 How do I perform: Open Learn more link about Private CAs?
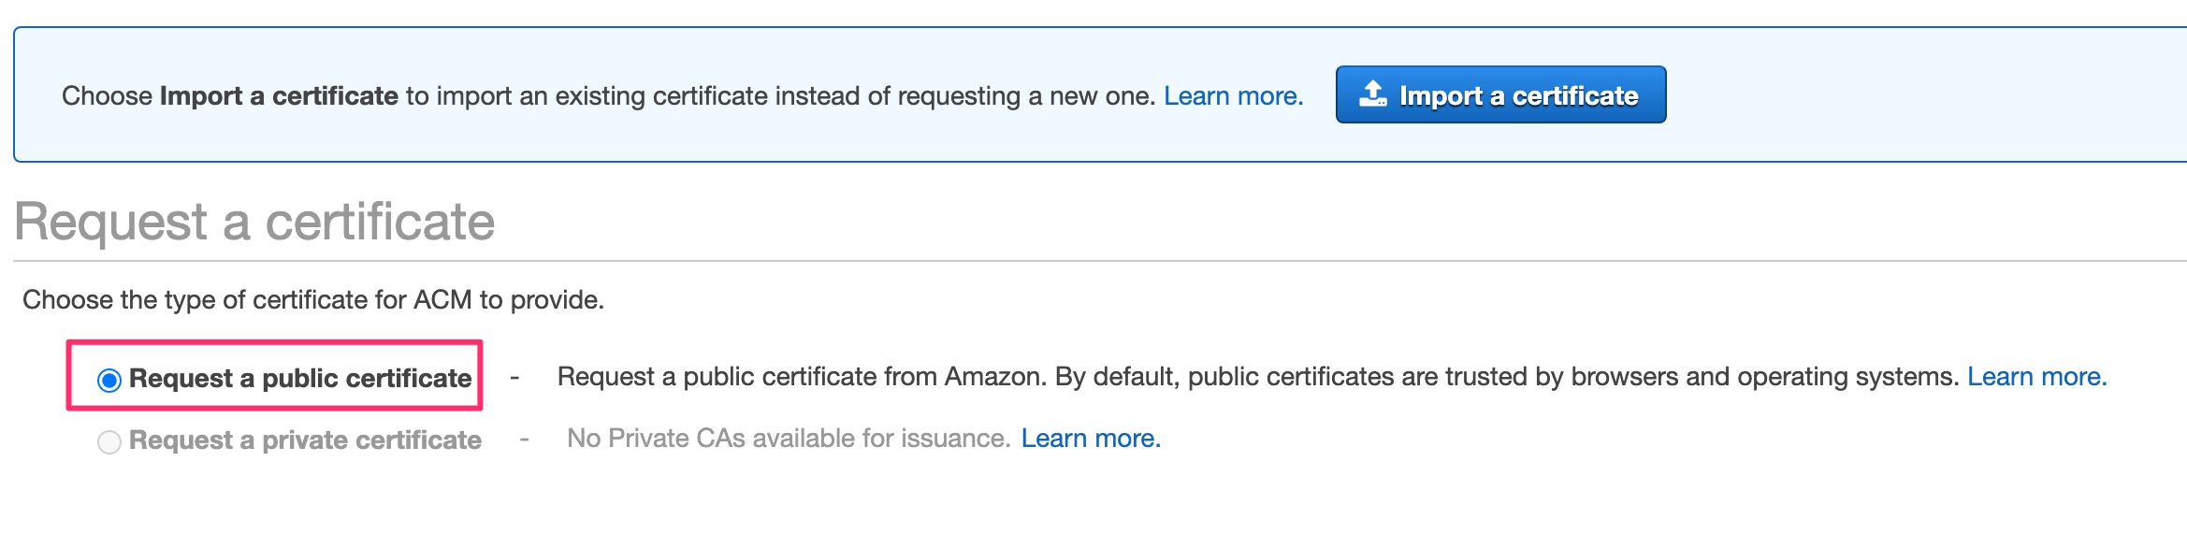(1091, 439)
